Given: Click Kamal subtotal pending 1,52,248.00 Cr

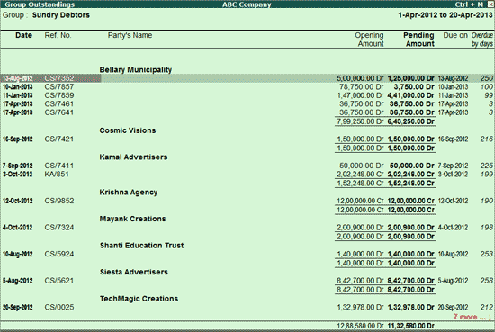Looking at the screenshot, I should [x=410, y=183].
